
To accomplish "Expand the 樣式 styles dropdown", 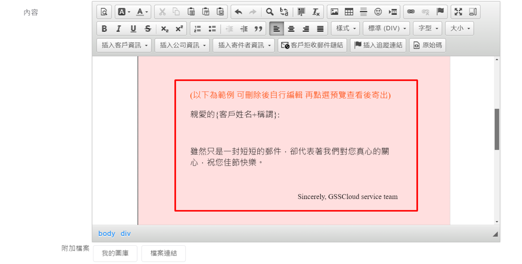I will pyautogui.click(x=345, y=29).
